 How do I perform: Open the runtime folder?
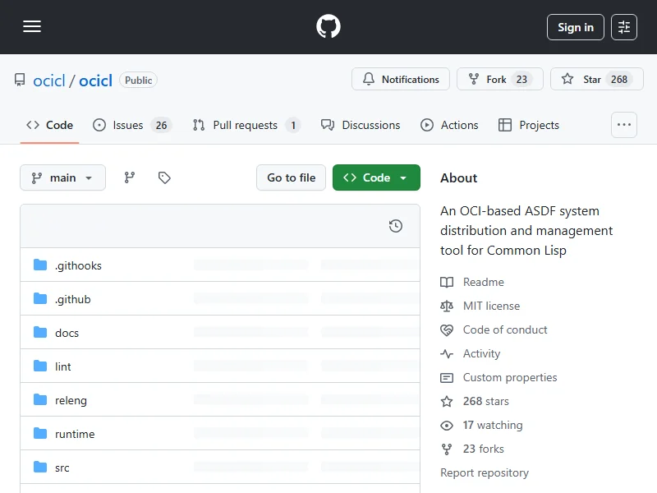[75, 434]
